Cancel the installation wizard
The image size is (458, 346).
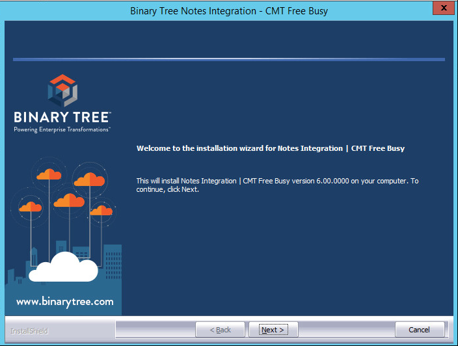(420, 330)
